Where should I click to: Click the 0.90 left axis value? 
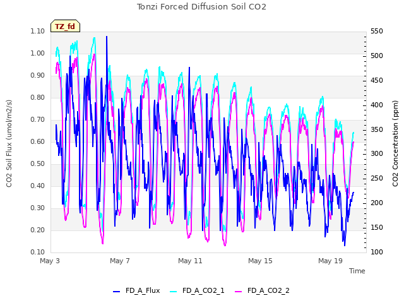pos(38,76)
